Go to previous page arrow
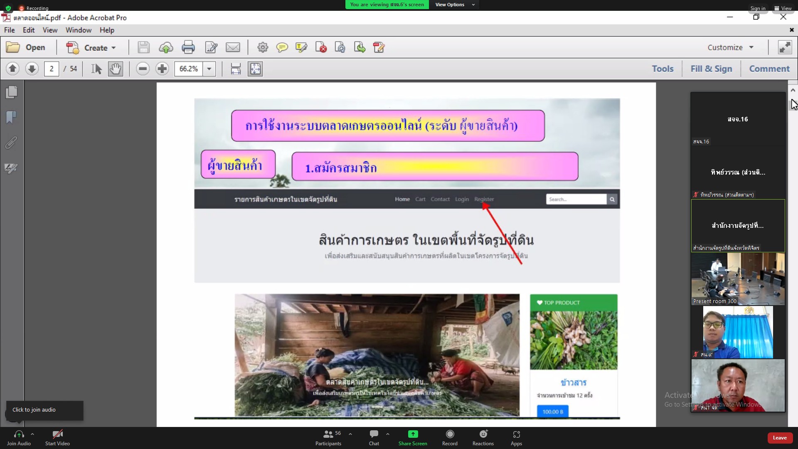The image size is (798, 449). click(12, 69)
